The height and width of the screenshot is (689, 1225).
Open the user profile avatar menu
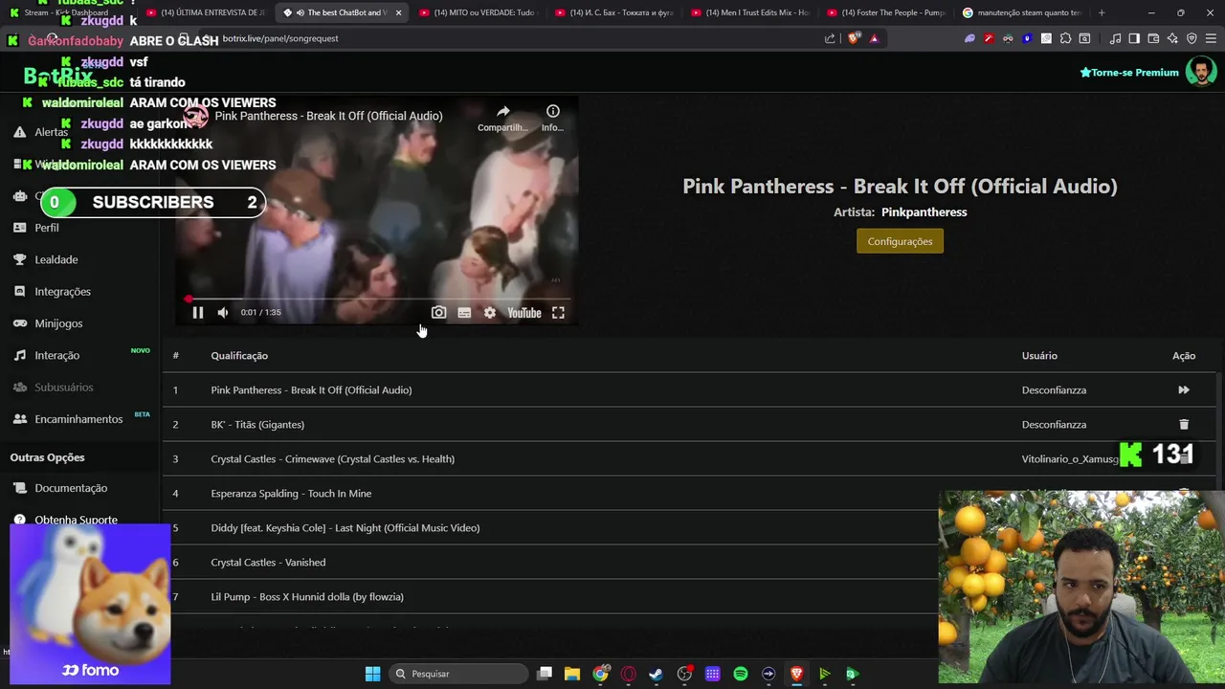coord(1200,72)
